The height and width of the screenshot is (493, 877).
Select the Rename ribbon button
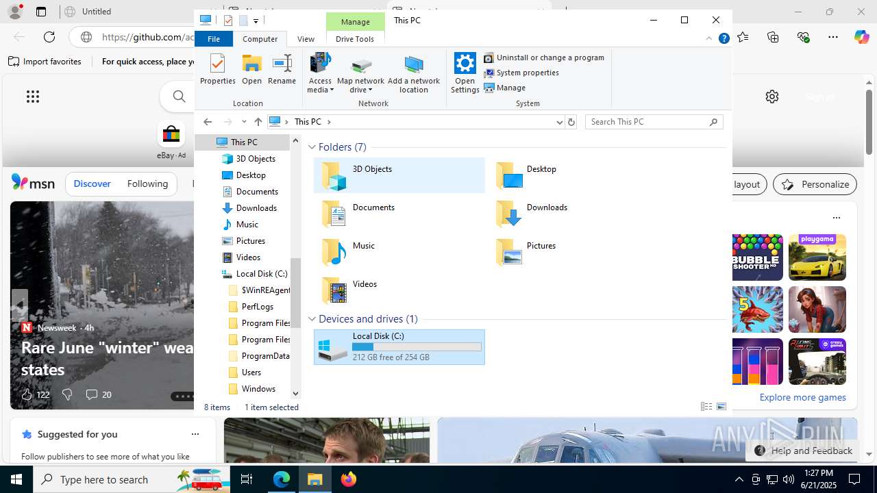tap(282, 69)
